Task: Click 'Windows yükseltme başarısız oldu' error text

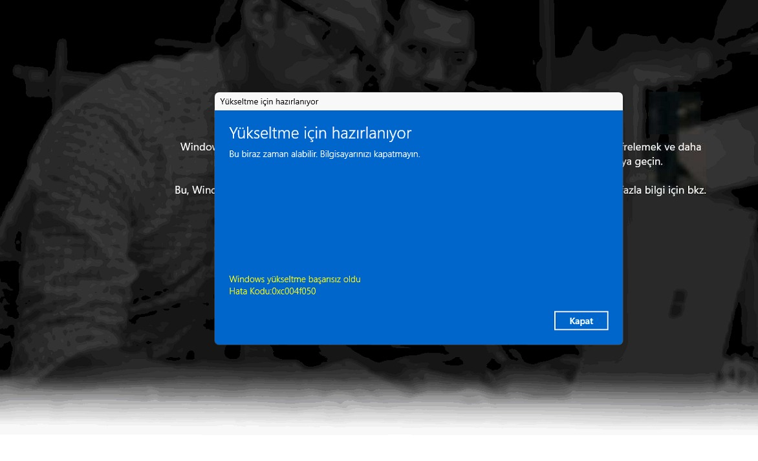Action: 294,279
